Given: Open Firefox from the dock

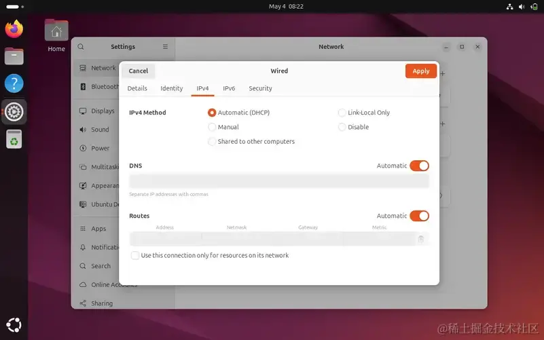Looking at the screenshot, I should pos(14,29).
